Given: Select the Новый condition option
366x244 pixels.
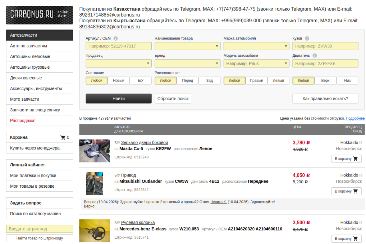Looking at the screenshot, I should click(x=119, y=81).
